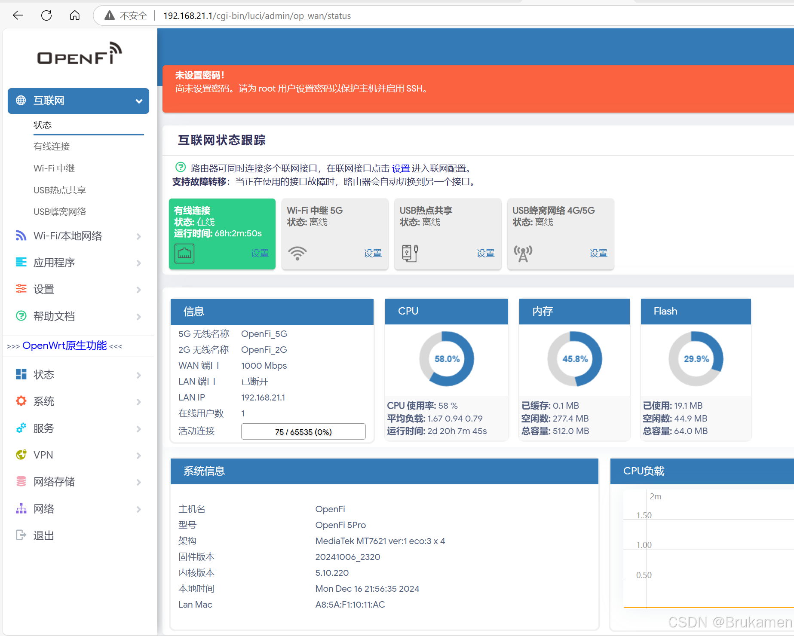
Task: Expand the 帮助文档 arrow
Action: pos(139,316)
